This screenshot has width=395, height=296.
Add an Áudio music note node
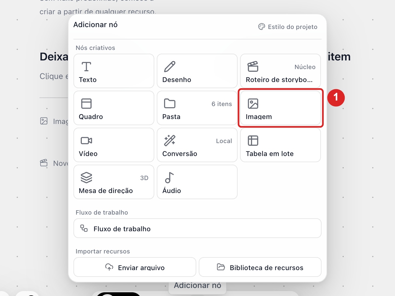point(197,182)
